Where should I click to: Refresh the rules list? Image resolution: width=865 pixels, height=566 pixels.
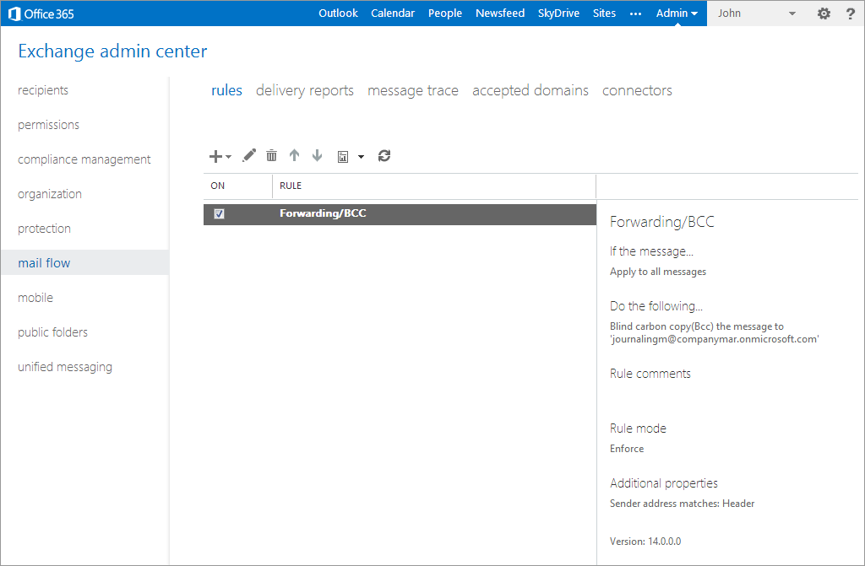[x=384, y=156]
